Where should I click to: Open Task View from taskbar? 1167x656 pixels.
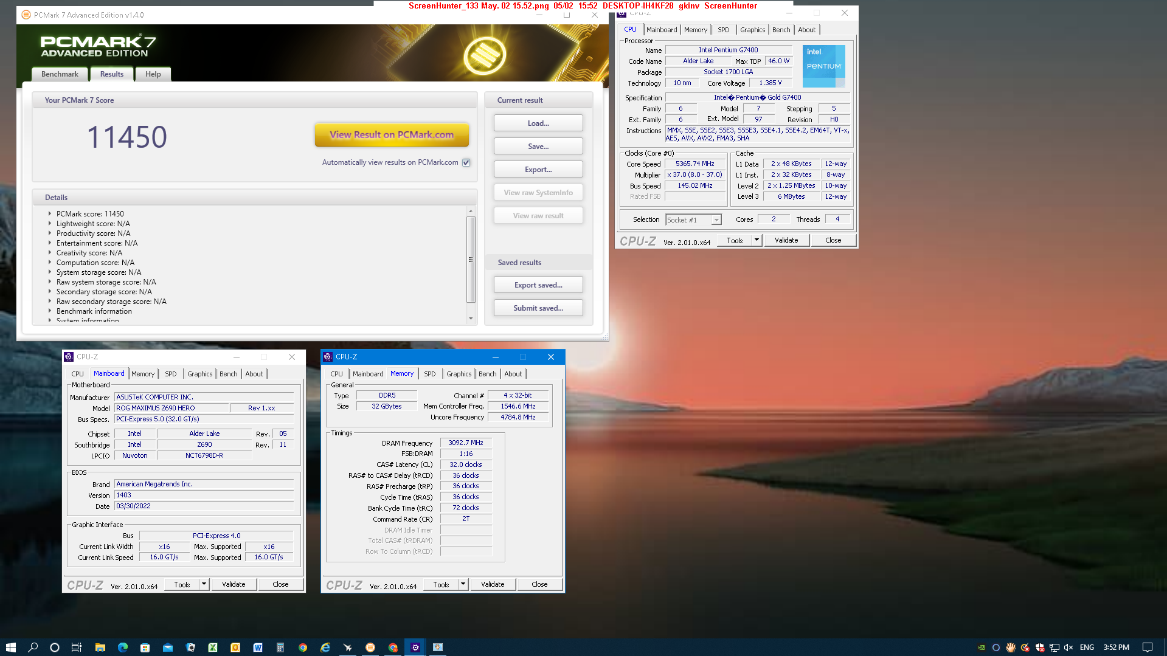point(77,647)
